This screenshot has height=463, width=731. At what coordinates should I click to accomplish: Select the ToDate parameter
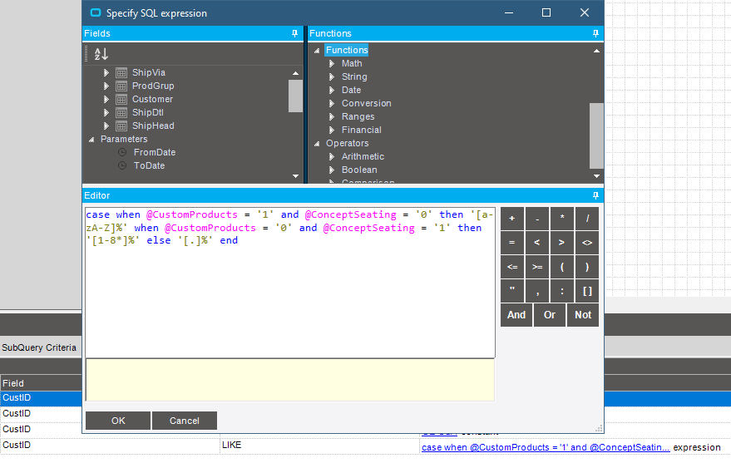(149, 165)
